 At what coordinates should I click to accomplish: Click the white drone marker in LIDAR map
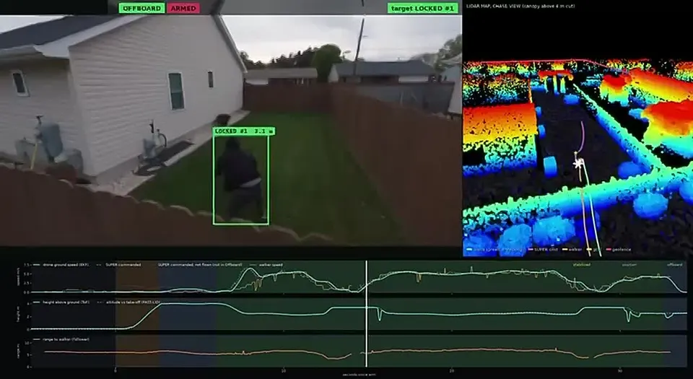click(577, 163)
